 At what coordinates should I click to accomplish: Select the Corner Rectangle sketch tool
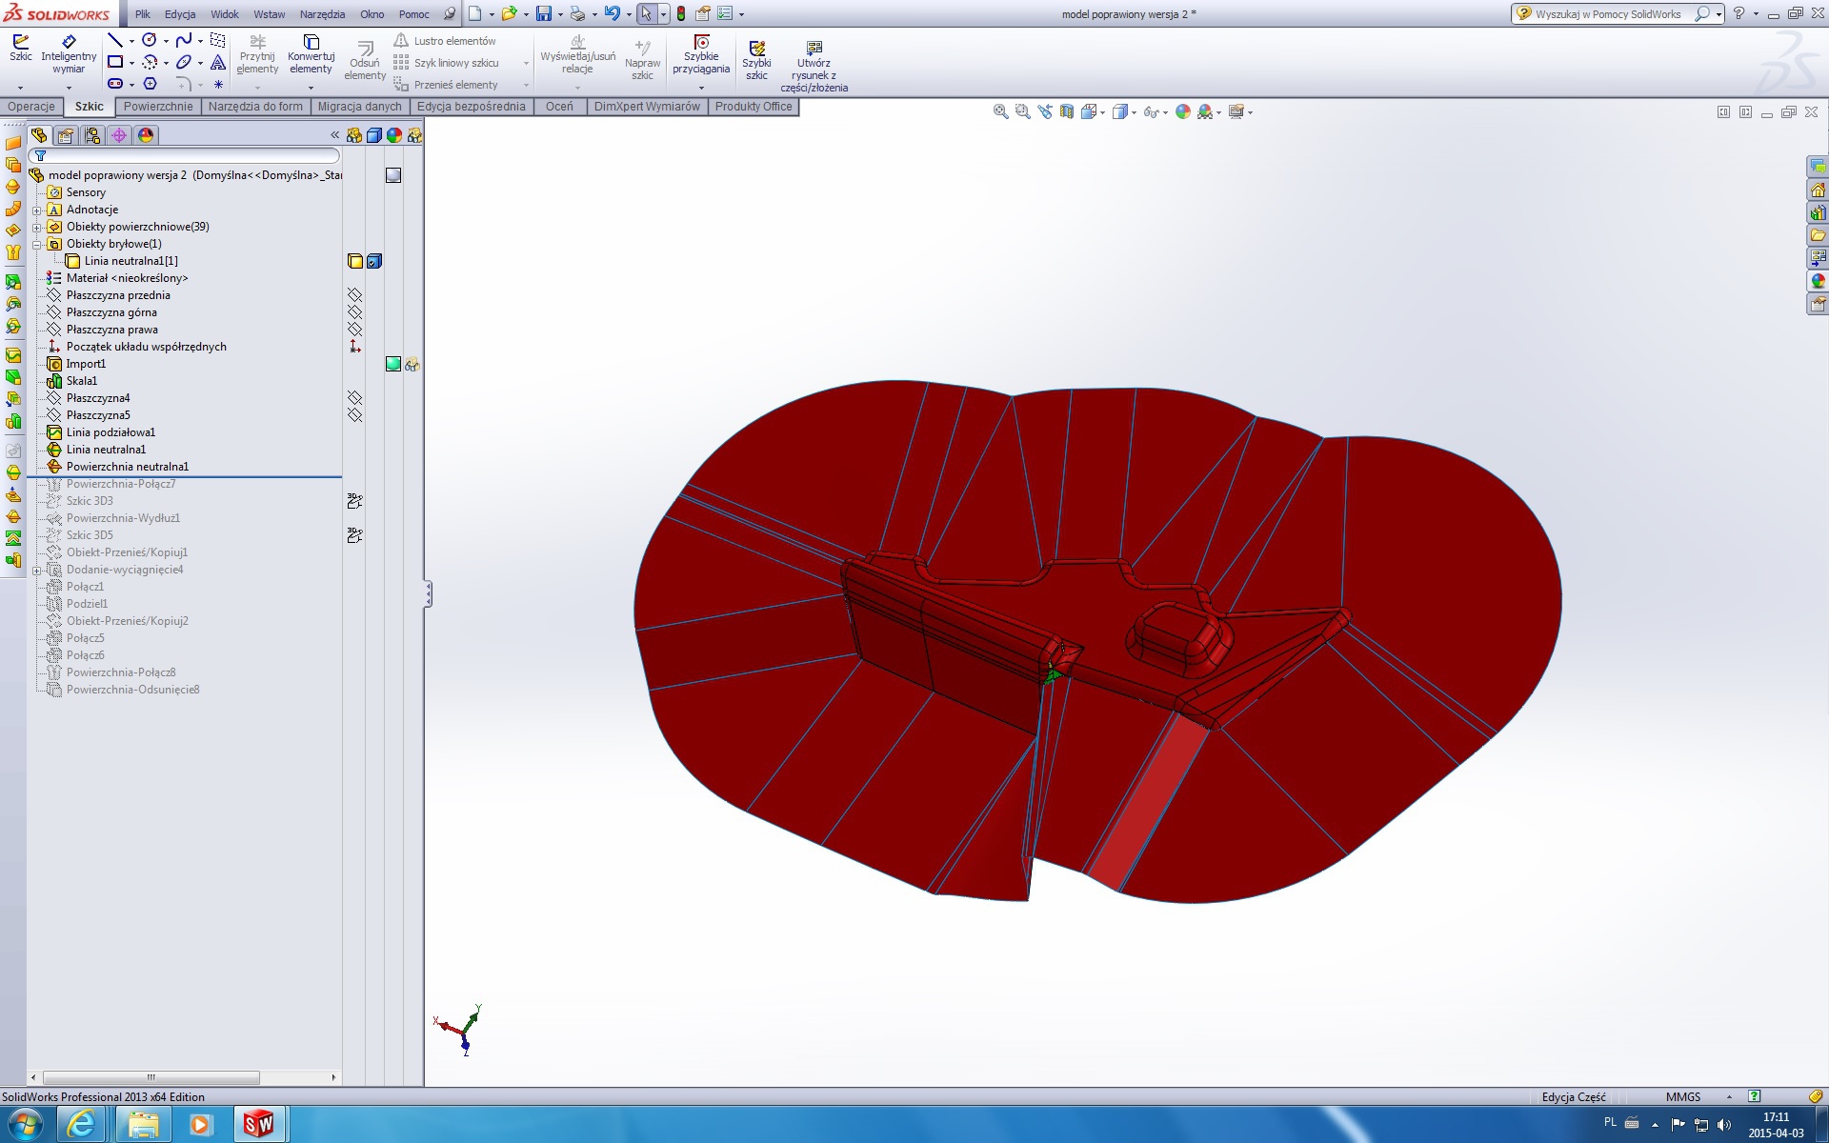pos(115,62)
